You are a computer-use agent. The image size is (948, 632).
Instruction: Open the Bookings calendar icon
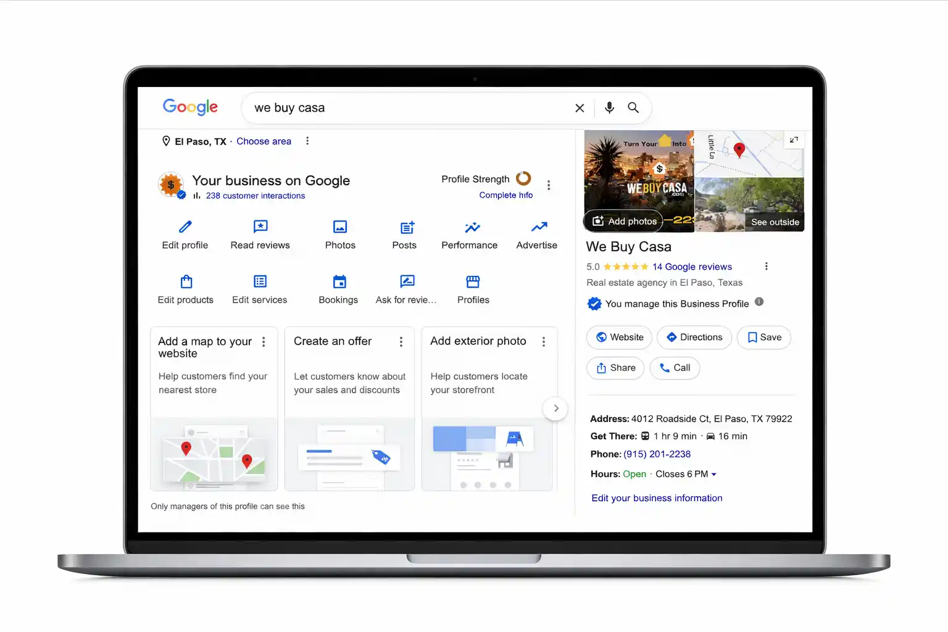[338, 282]
